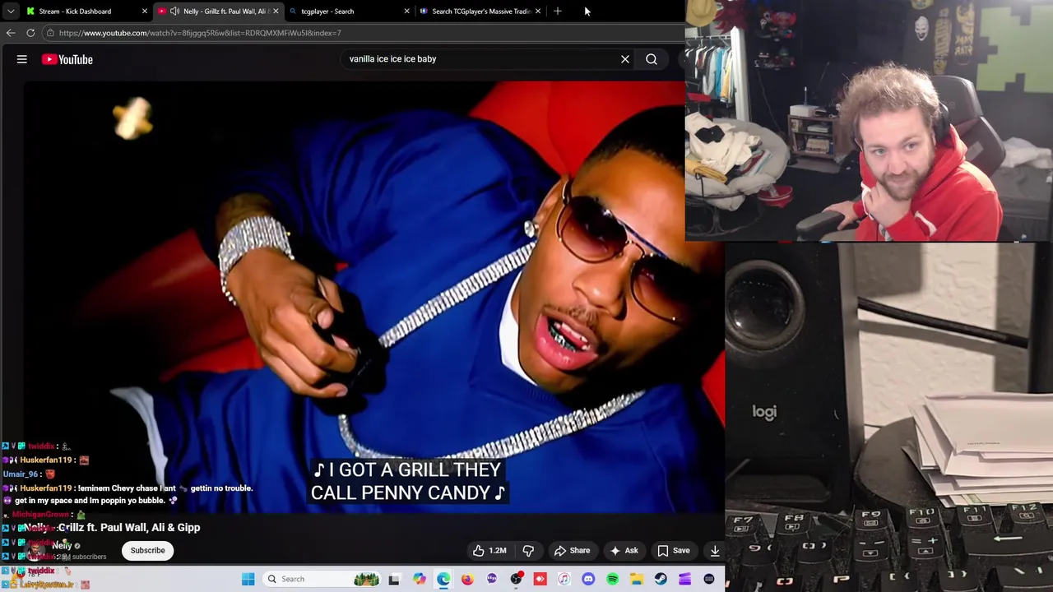Click caption 'I GOT A GRILL THEY'

pos(407,469)
